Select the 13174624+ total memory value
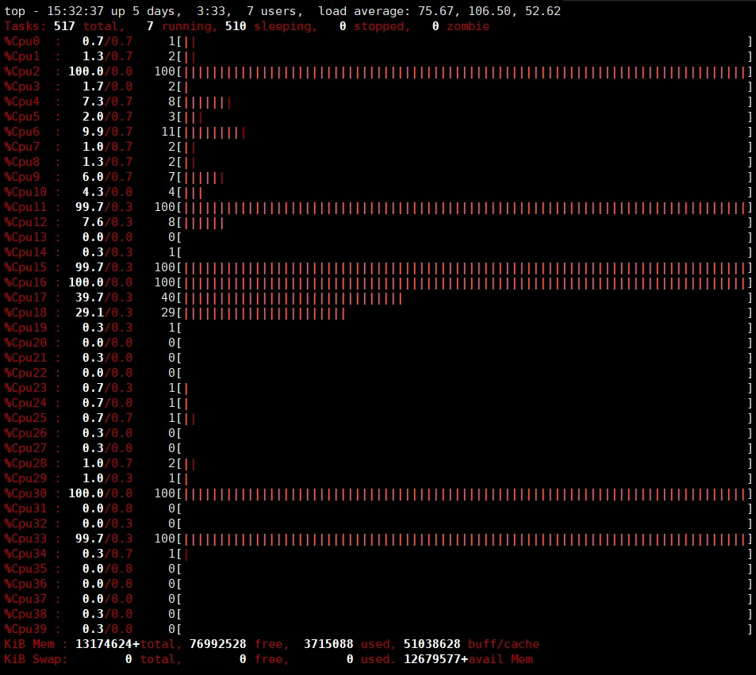Image resolution: width=756 pixels, height=675 pixels. [x=108, y=644]
